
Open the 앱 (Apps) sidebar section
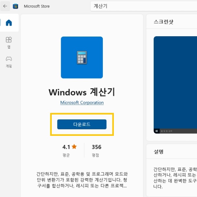[x=9, y=43]
